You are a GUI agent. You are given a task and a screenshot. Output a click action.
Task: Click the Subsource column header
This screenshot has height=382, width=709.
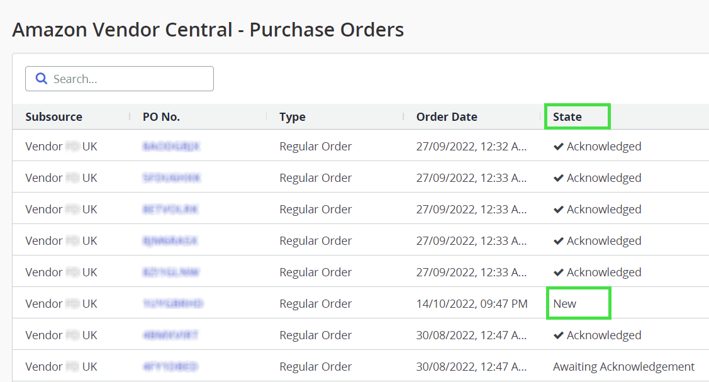(x=53, y=117)
